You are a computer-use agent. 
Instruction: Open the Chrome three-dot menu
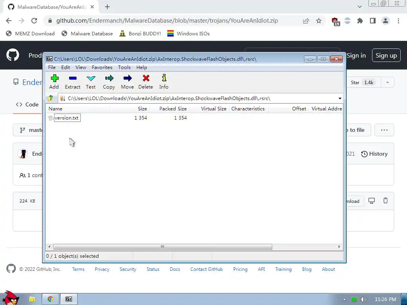pyautogui.click(x=398, y=21)
